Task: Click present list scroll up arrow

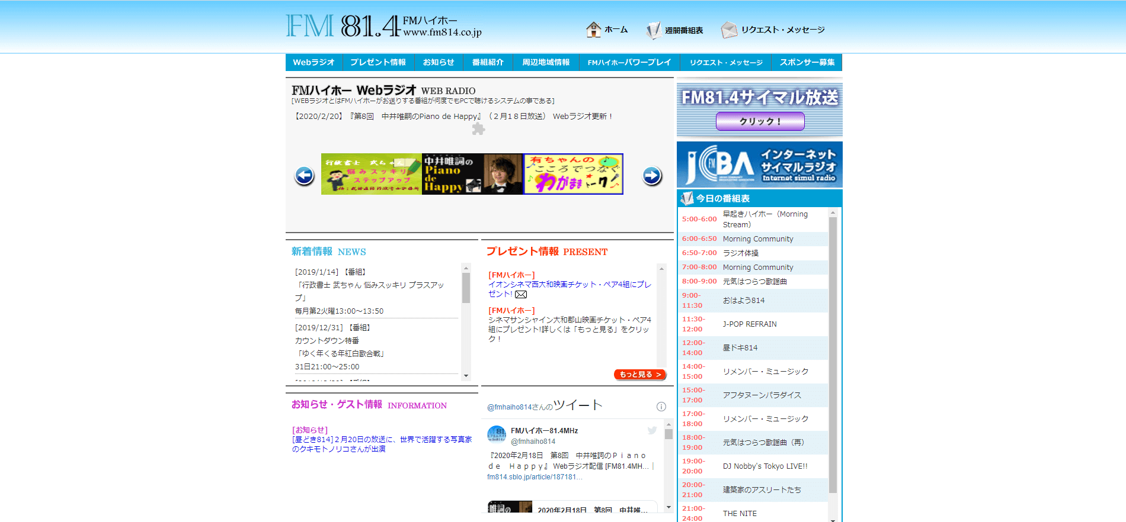Action: pos(661,268)
